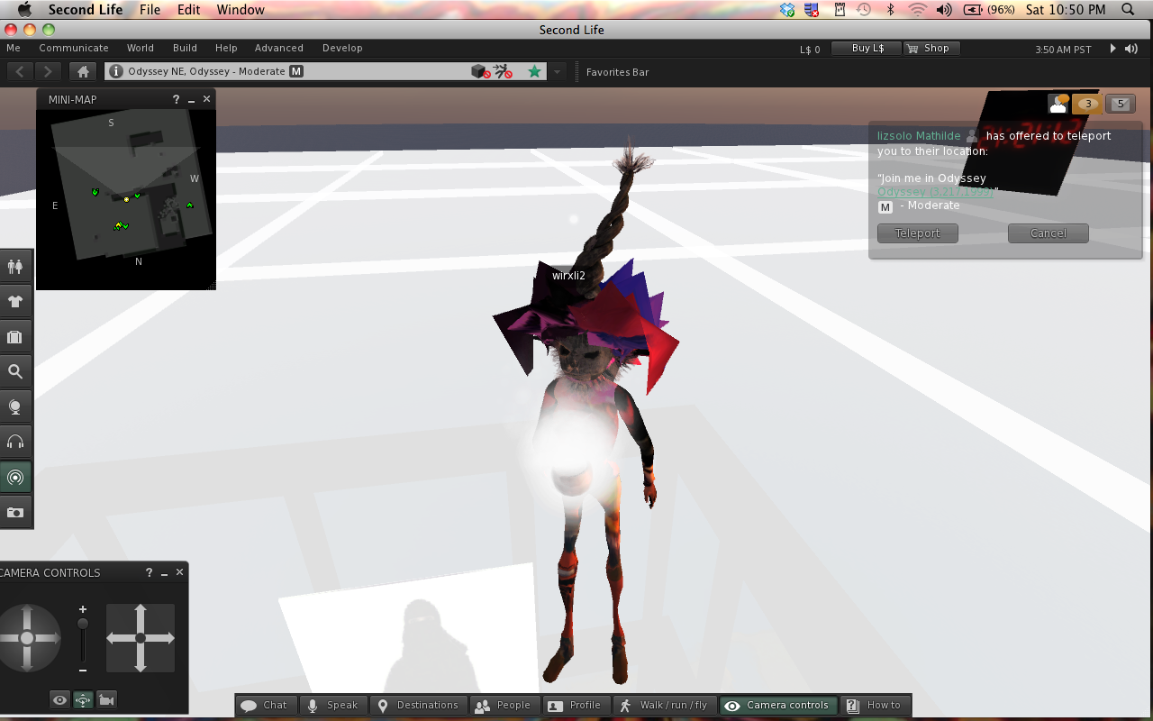The height and width of the screenshot is (721, 1153).
Task: Open the Profile toolbar button
Action: coord(575,705)
